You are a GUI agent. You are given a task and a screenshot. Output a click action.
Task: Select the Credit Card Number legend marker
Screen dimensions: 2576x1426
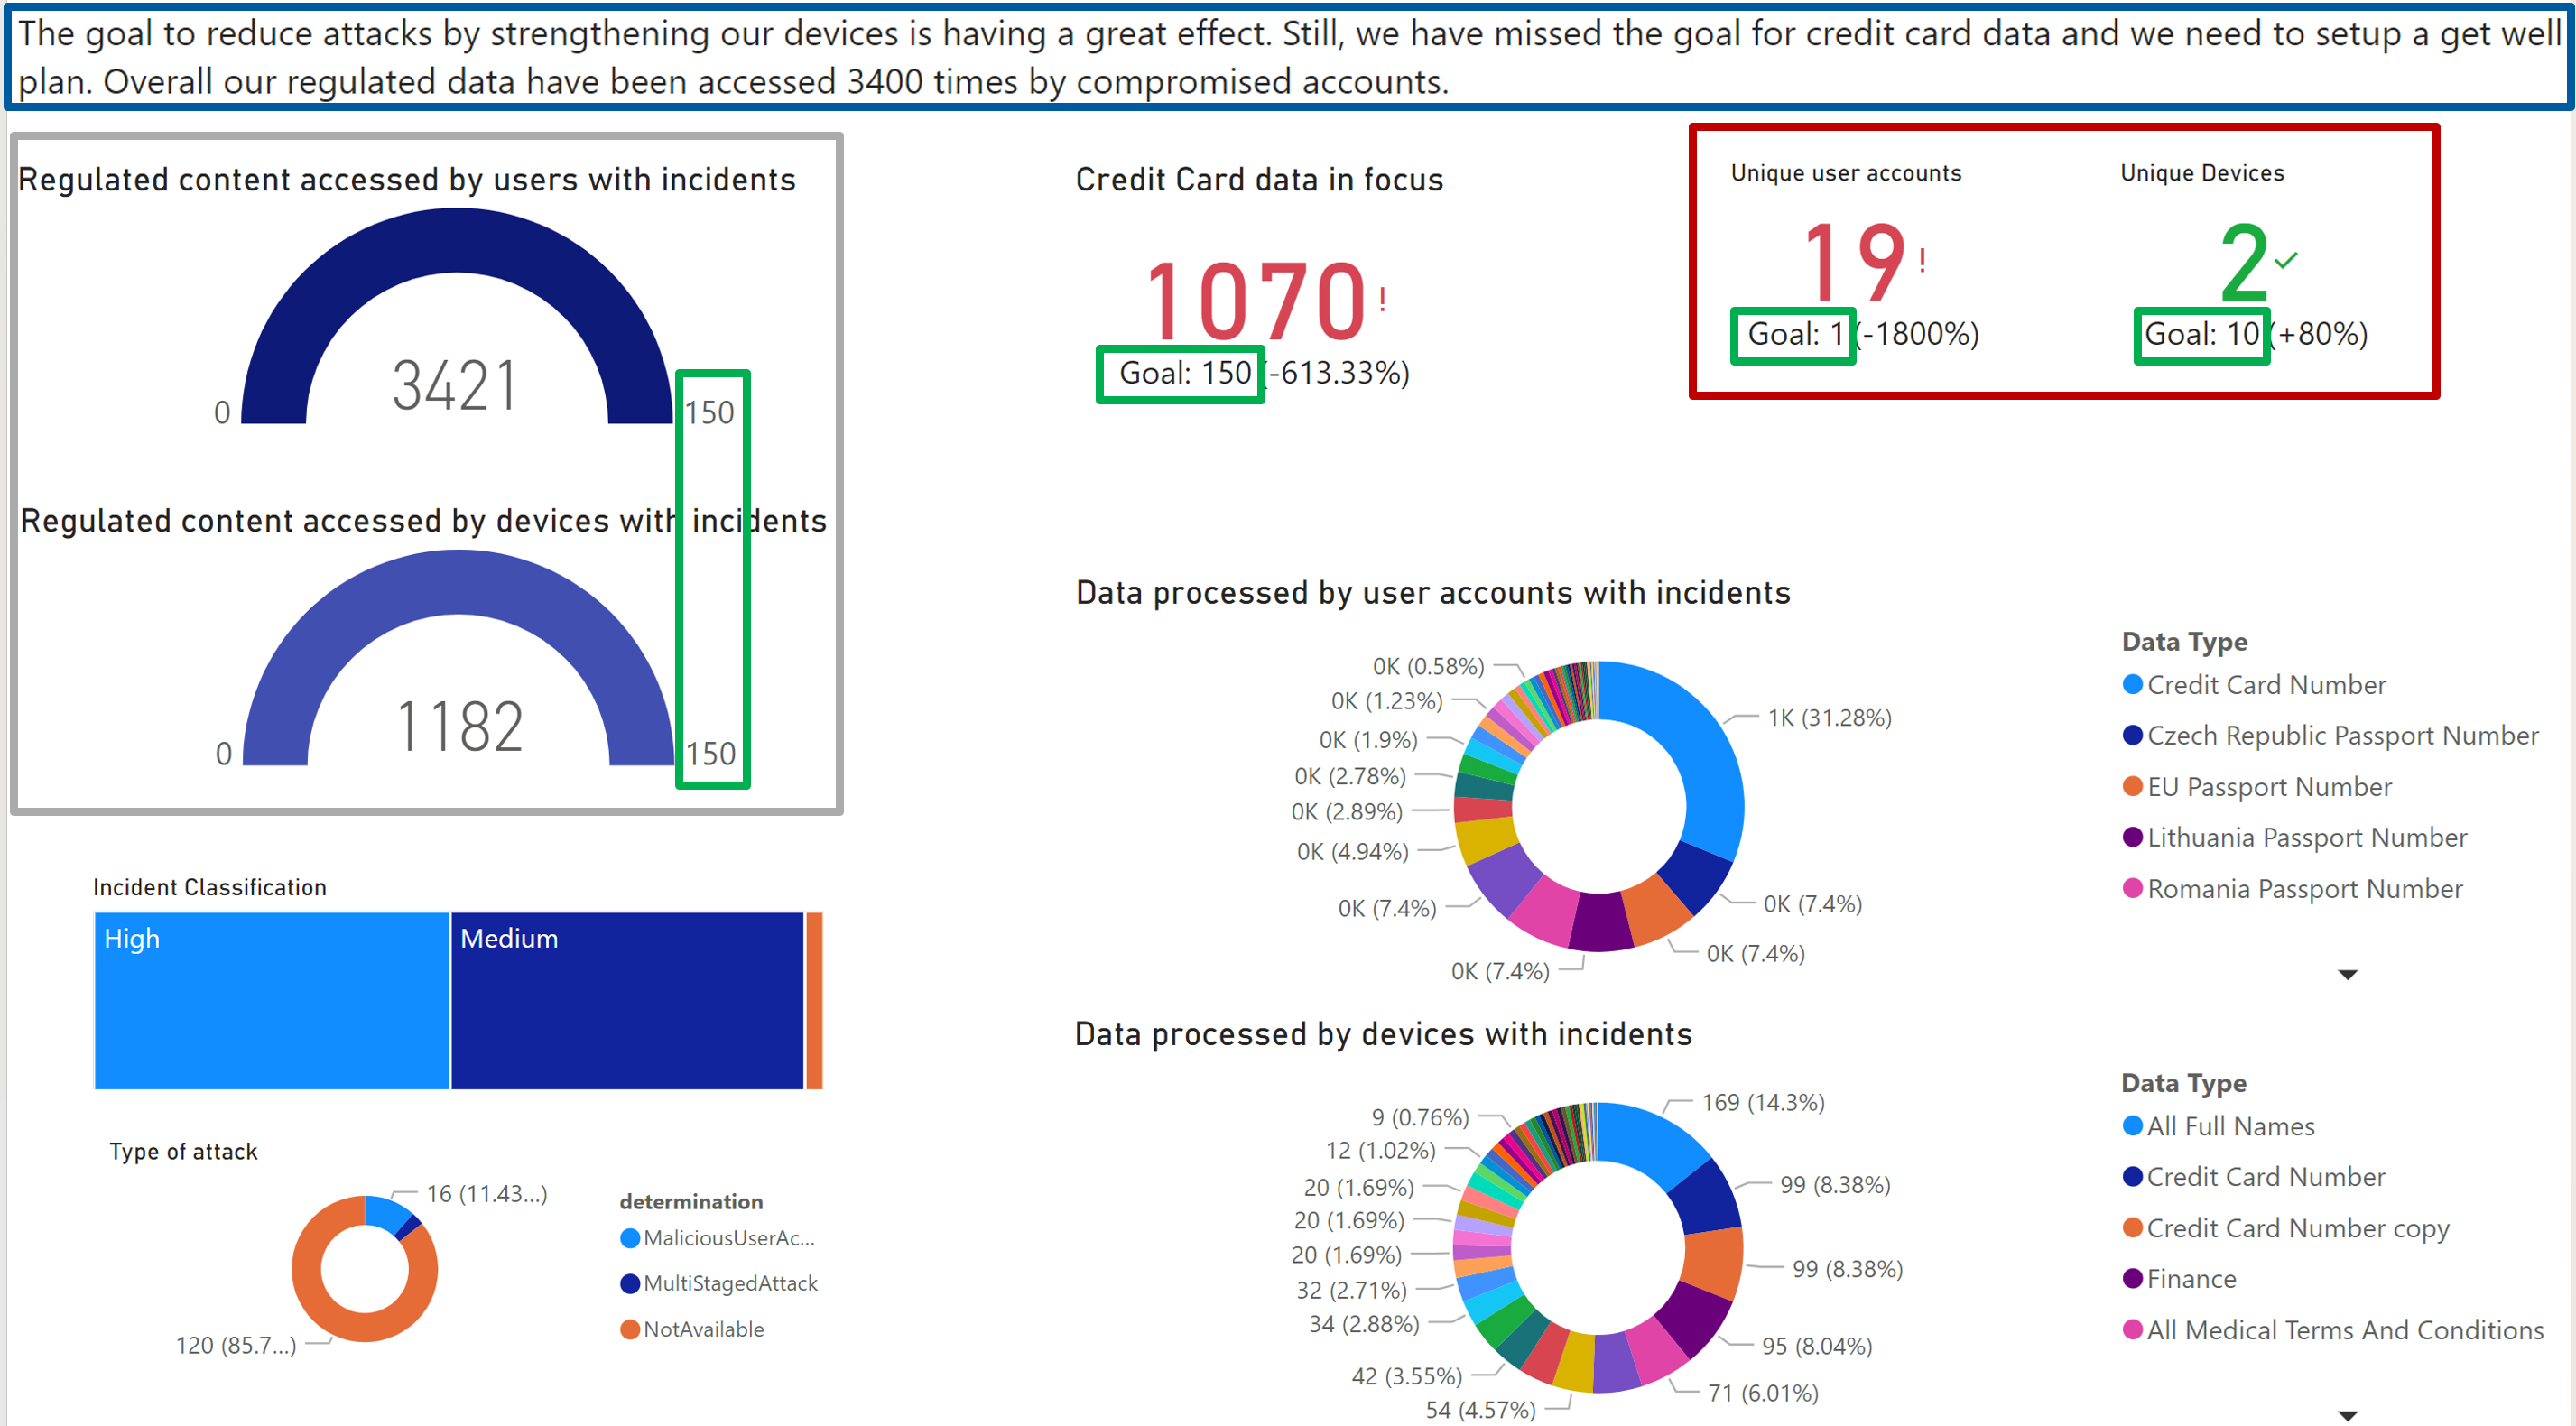coord(2132,684)
